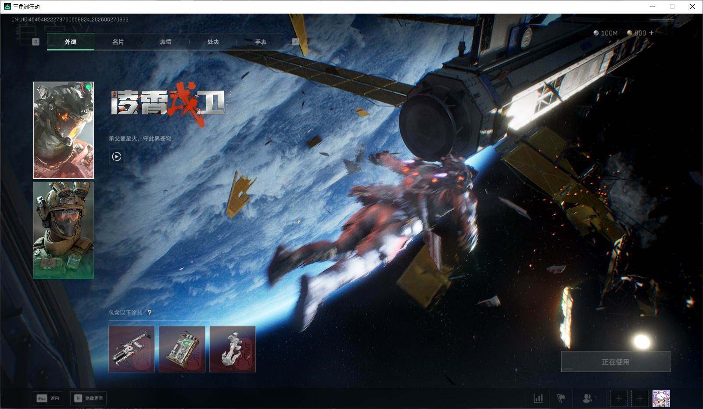The height and width of the screenshot is (409, 703).
Task: Open the weapon skin item thumbnail
Action: (x=132, y=349)
